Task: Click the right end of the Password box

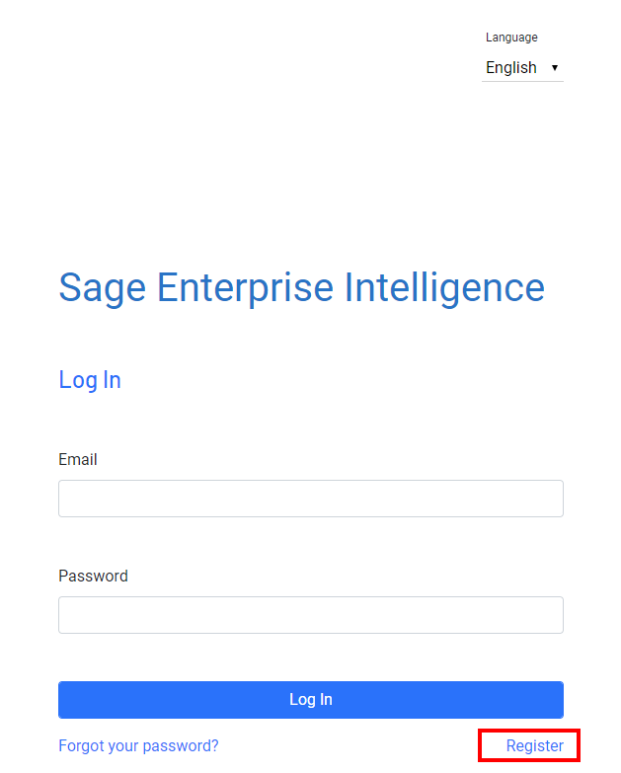Action: [553, 615]
